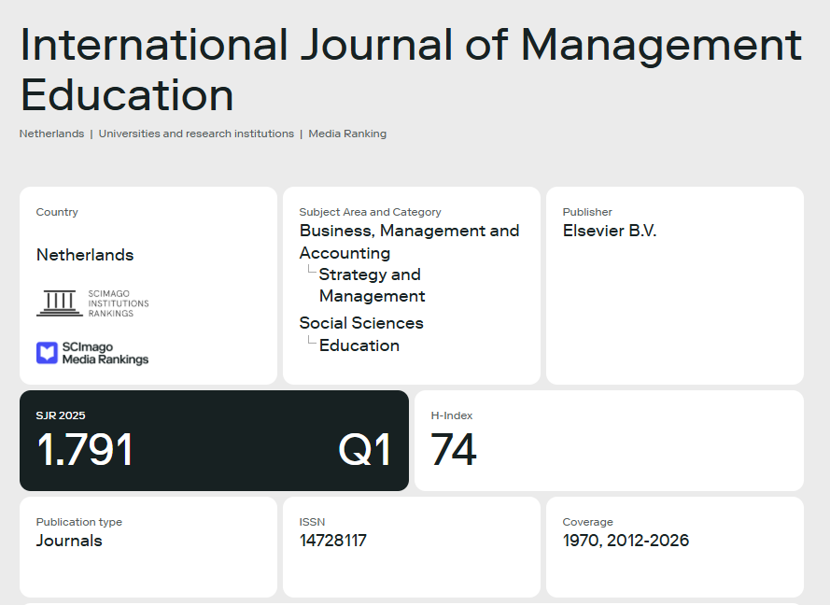This screenshot has height=605, width=830.
Task: Select the Q1 quartile label
Action: tap(365, 449)
